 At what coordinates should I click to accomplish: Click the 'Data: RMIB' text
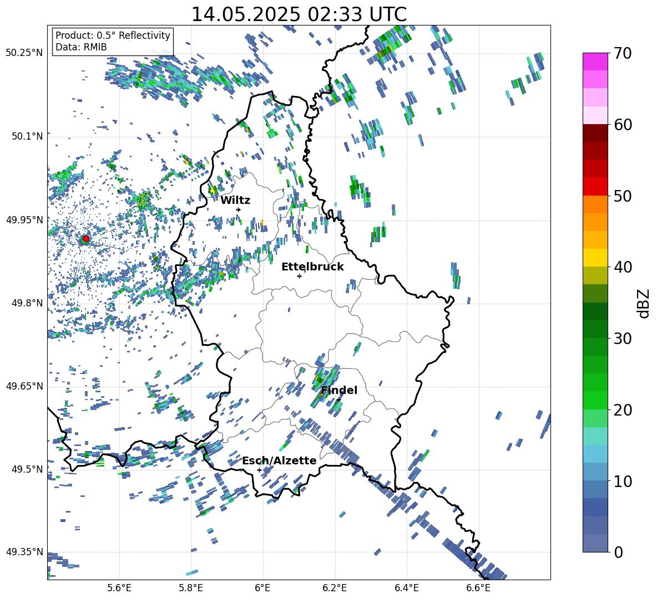pos(81,47)
